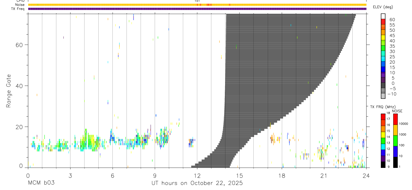Click the noise legend value '10000'

(x=404, y=124)
